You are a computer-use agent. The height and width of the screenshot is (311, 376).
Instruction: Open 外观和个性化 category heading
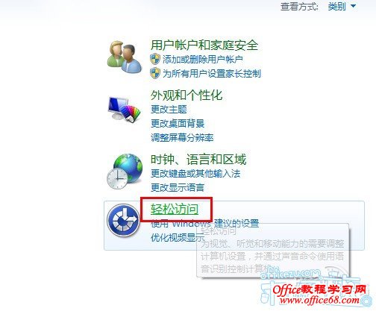(187, 95)
